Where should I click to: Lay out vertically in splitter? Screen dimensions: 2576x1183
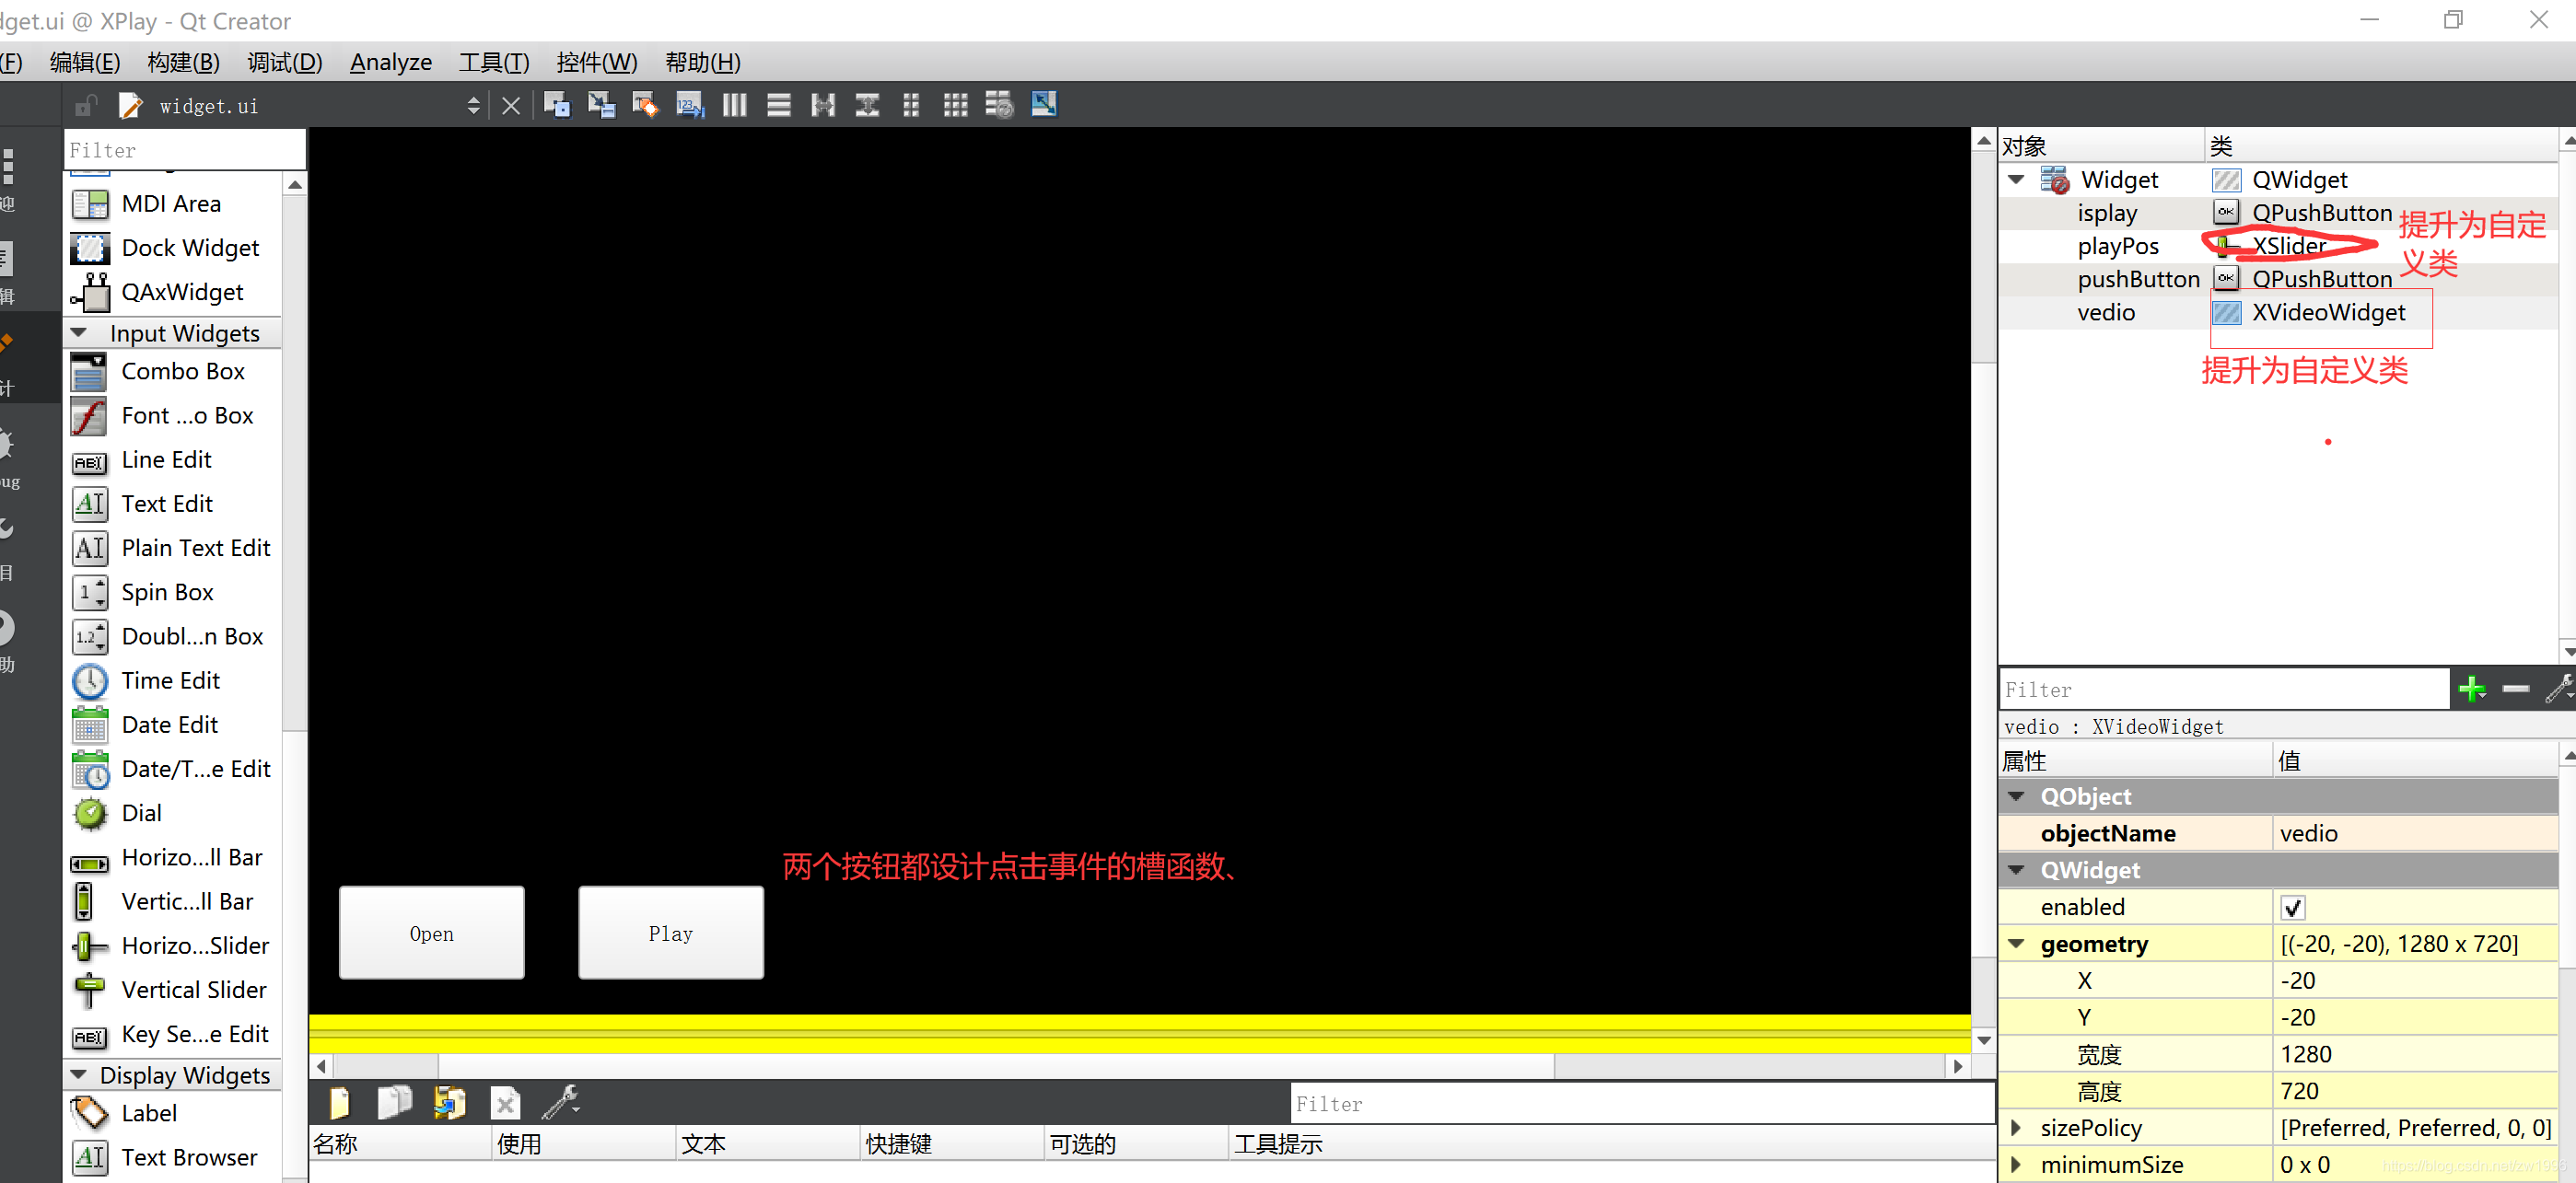[x=867, y=105]
